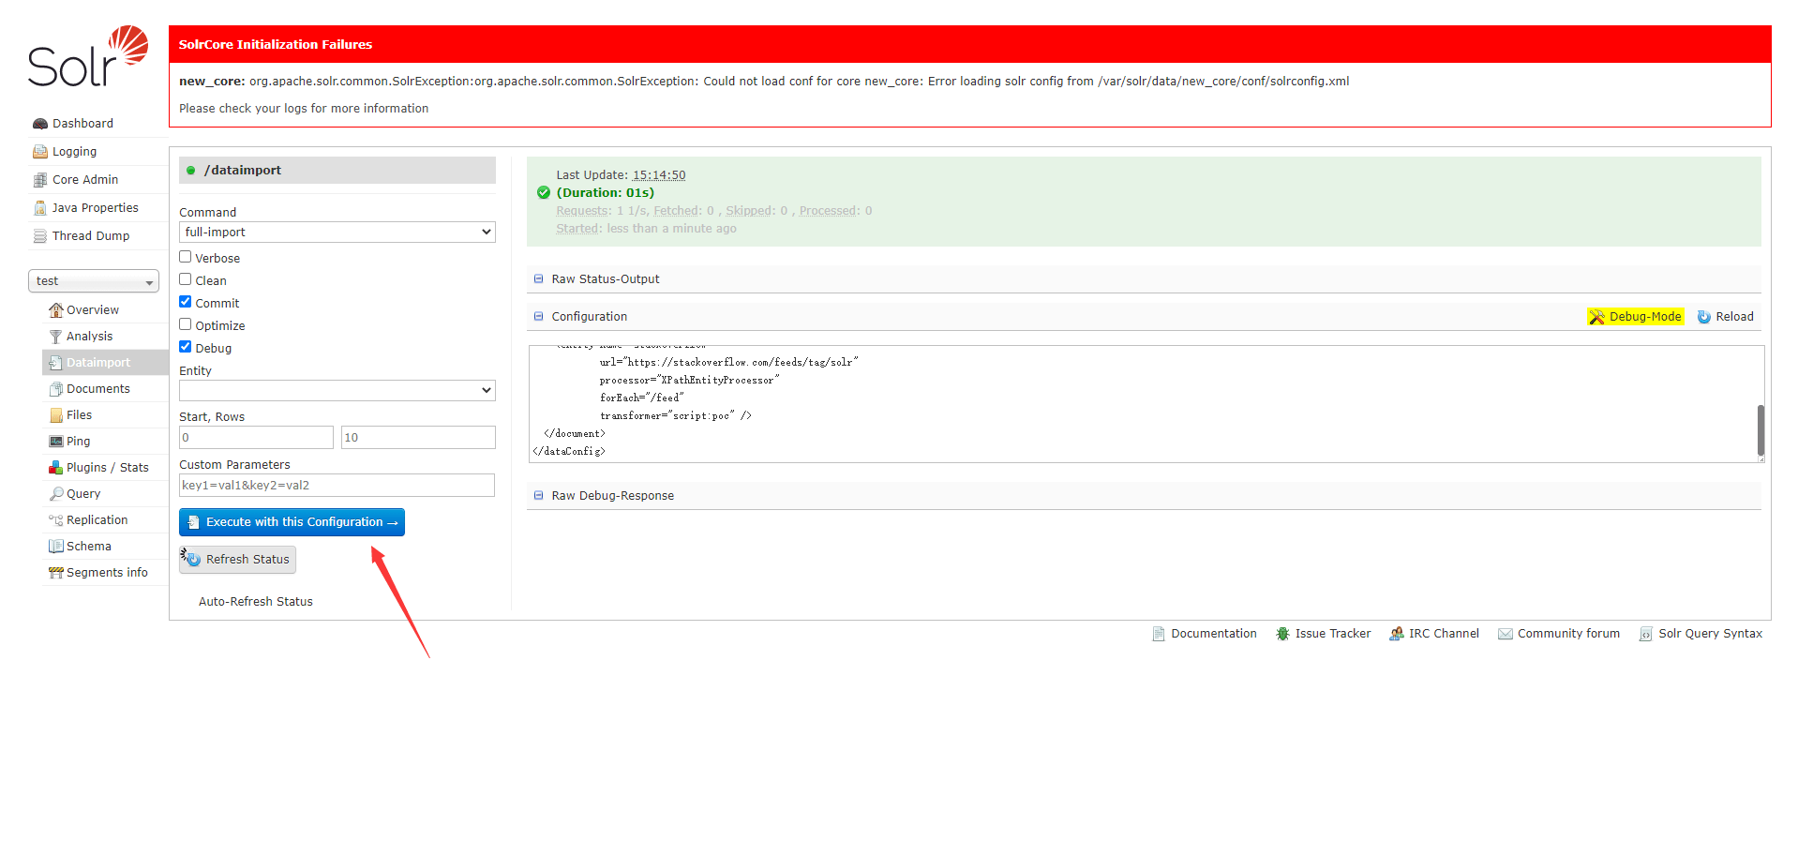Viewport: 1798px width, 856px height.
Task: Click the Custom Parameters input field
Action: pyautogui.click(x=337, y=486)
